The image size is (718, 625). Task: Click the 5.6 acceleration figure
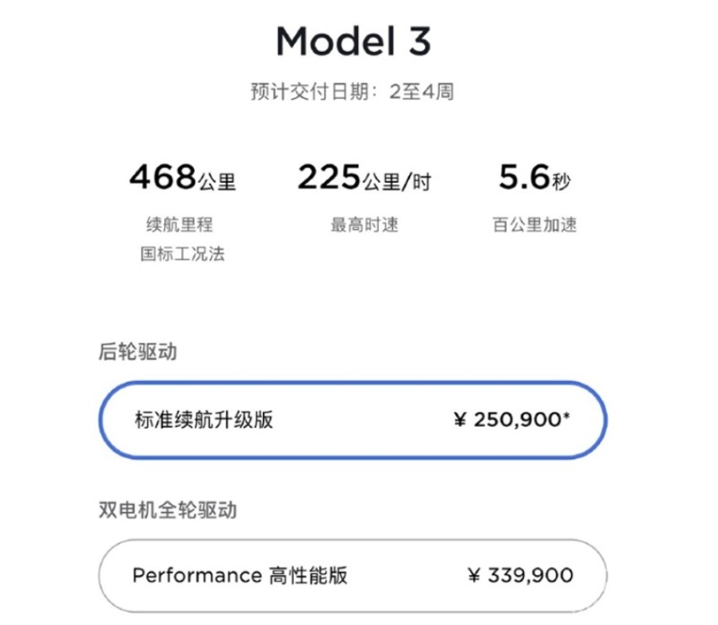(524, 177)
